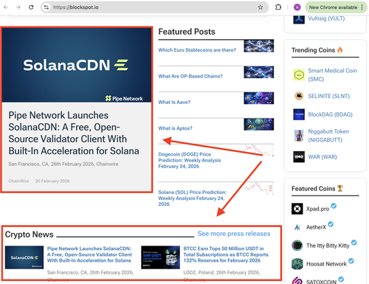
Task: Open the SolanaCDN featured article image
Action: tap(77, 65)
